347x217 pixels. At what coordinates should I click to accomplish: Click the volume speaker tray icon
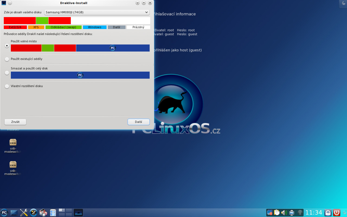(284, 213)
